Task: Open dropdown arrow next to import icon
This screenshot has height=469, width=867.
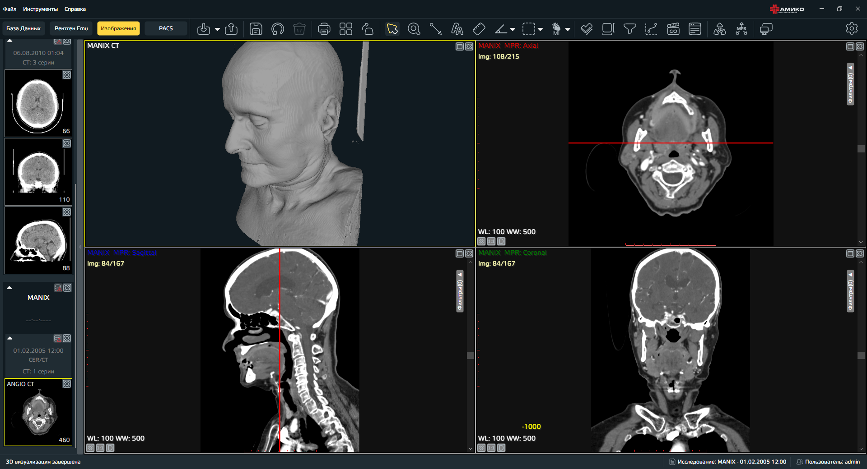Action: (217, 29)
